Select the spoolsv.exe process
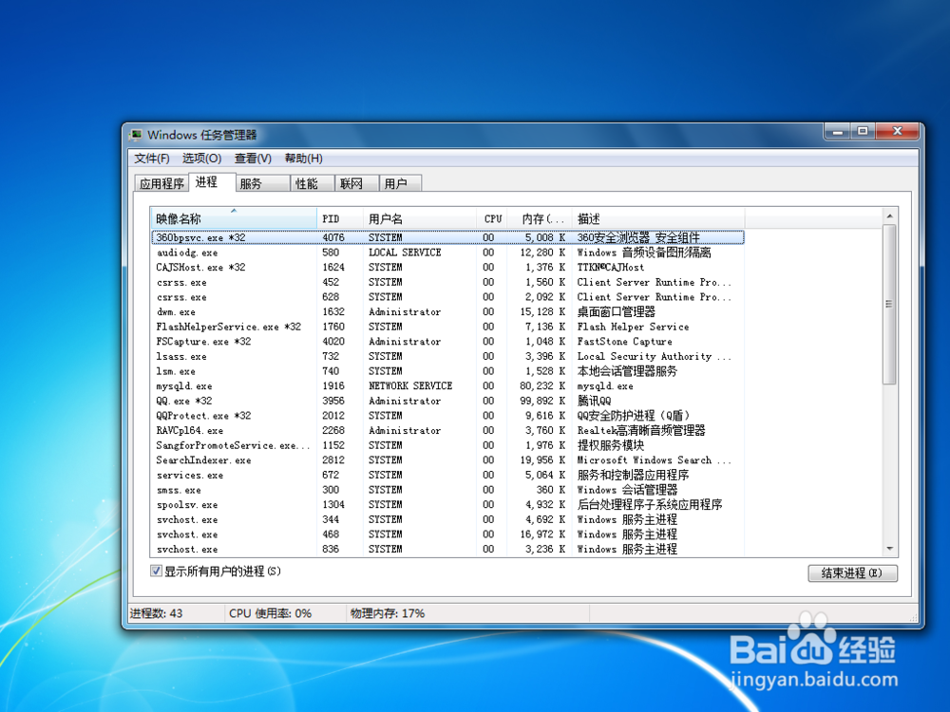950x712 pixels. pos(447,504)
